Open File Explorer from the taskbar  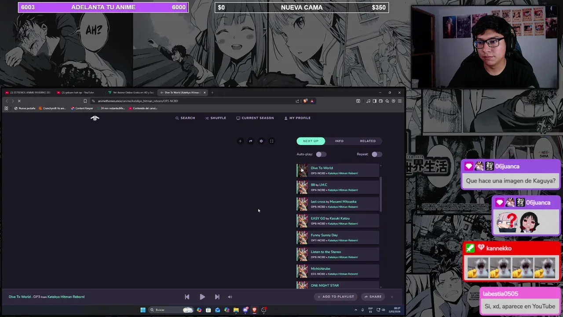236,310
